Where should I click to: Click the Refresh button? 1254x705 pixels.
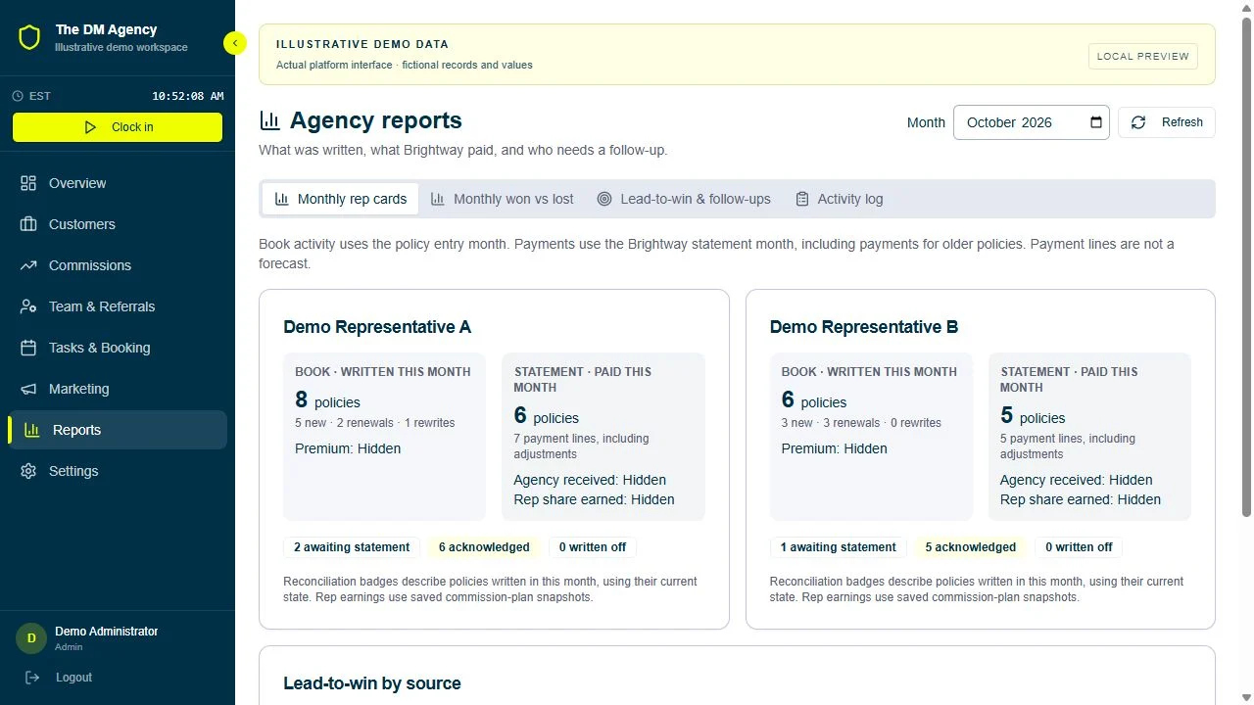[x=1167, y=122]
